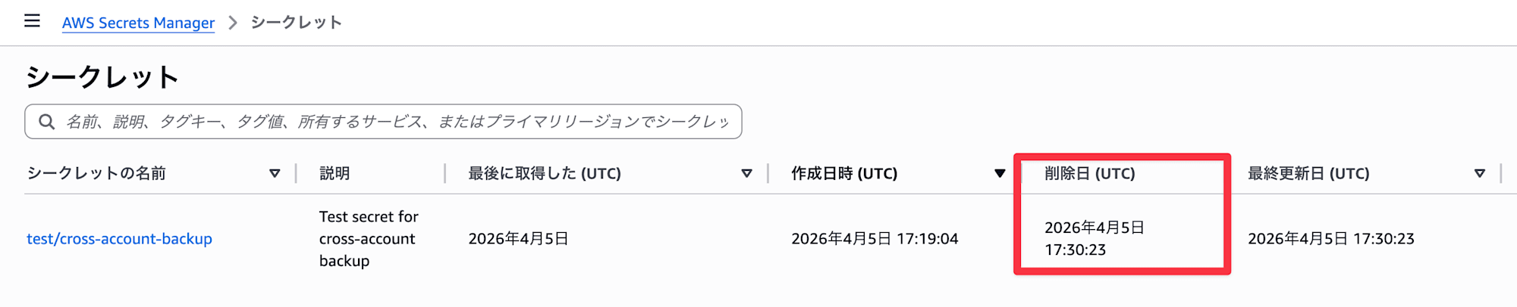Open the test/cross-account-backup secret
Viewport: 1517px width, 307px height.
119,239
